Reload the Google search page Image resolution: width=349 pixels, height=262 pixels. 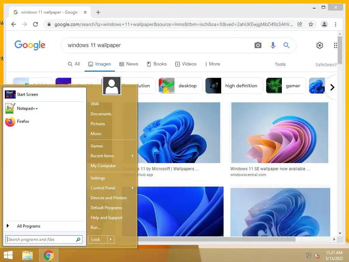point(35,24)
